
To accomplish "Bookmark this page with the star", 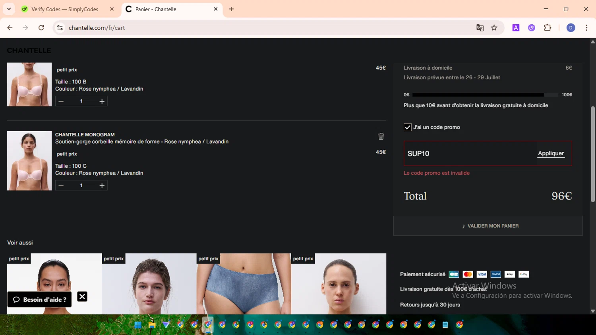I will click(x=494, y=28).
